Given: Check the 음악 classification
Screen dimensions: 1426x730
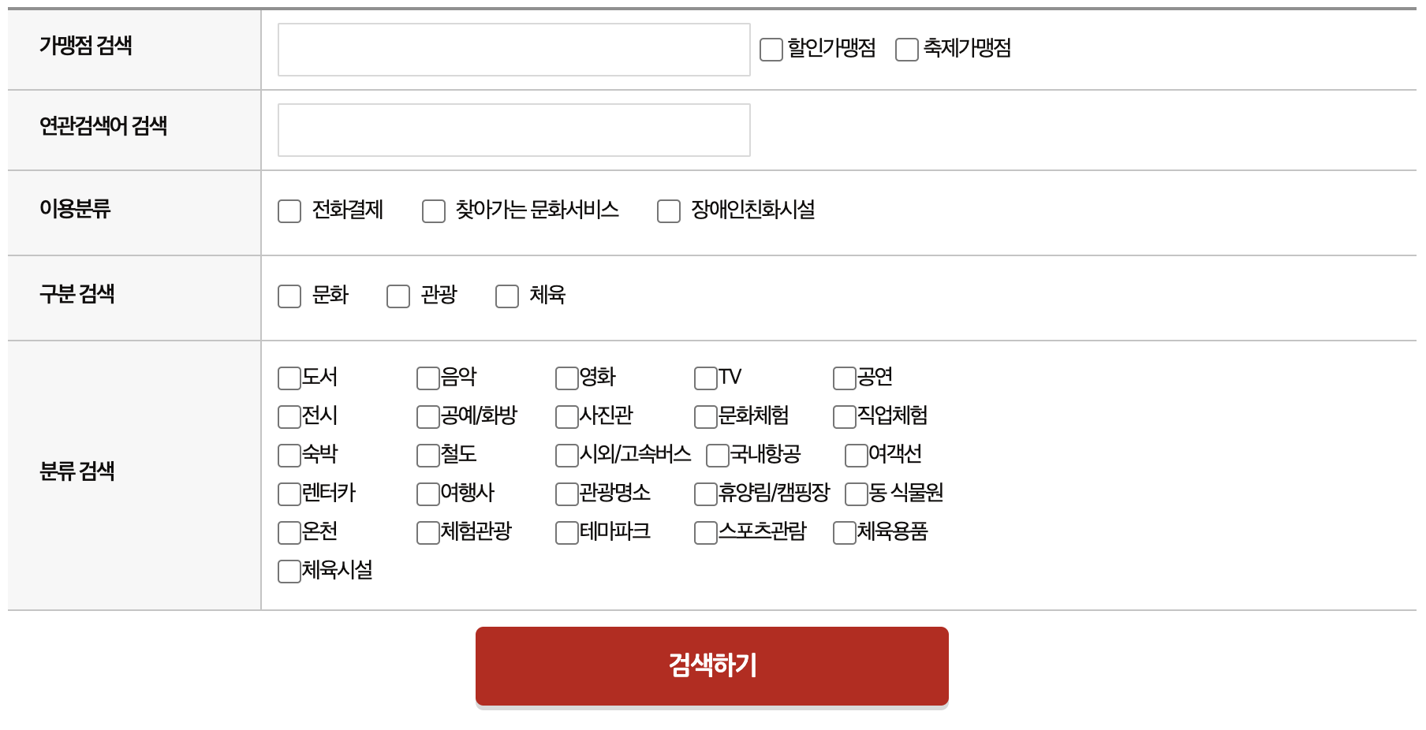Looking at the screenshot, I should (x=425, y=378).
